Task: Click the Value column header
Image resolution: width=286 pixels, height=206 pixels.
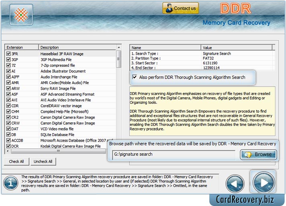Action: 237,47
